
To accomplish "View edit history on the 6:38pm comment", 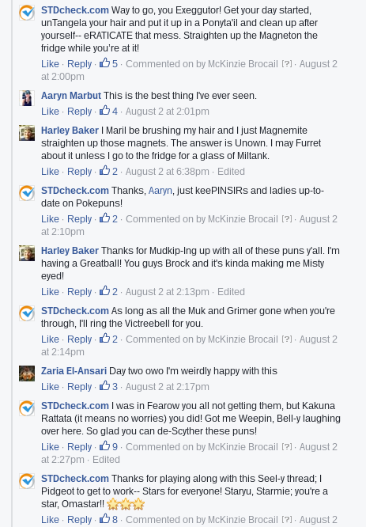I will [231, 172].
